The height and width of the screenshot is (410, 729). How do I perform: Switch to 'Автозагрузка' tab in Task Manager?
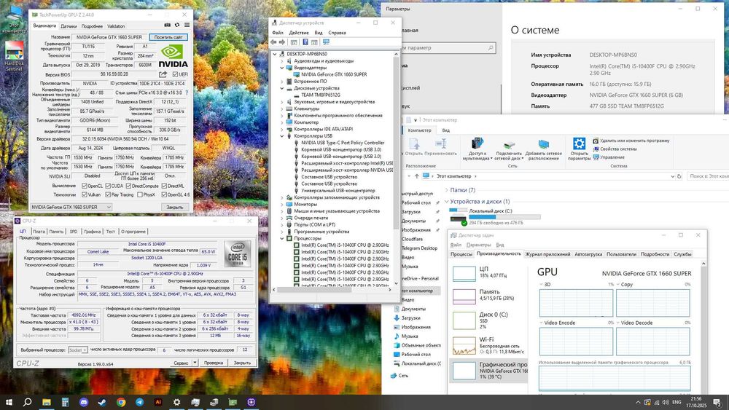click(x=588, y=254)
